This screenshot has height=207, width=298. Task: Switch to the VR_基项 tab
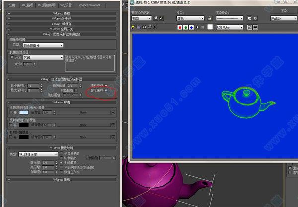click(x=27, y=5)
